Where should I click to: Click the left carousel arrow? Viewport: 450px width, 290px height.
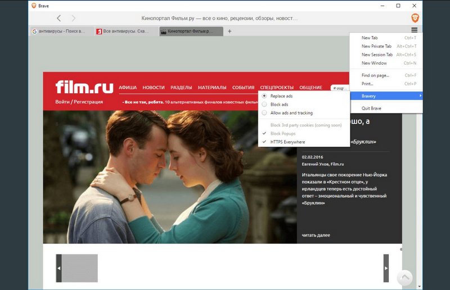point(59,268)
